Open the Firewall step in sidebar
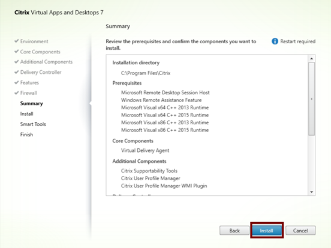This screenshot has width=331, height=248. 29,93
